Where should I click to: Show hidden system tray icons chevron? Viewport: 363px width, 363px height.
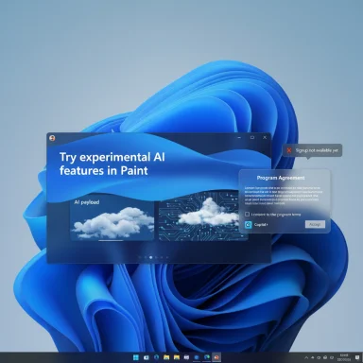coord(306,357)
